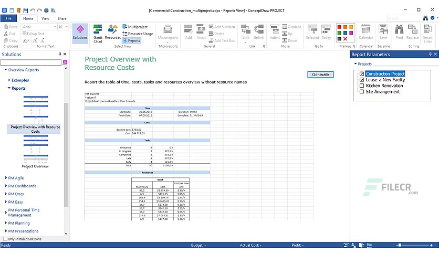Click the Link tasks icon
The image size is (439, 254).
[x=246, y=33]
